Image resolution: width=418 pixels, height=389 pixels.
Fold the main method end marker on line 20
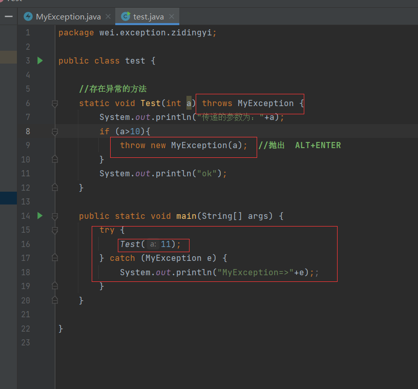[55, 300]
